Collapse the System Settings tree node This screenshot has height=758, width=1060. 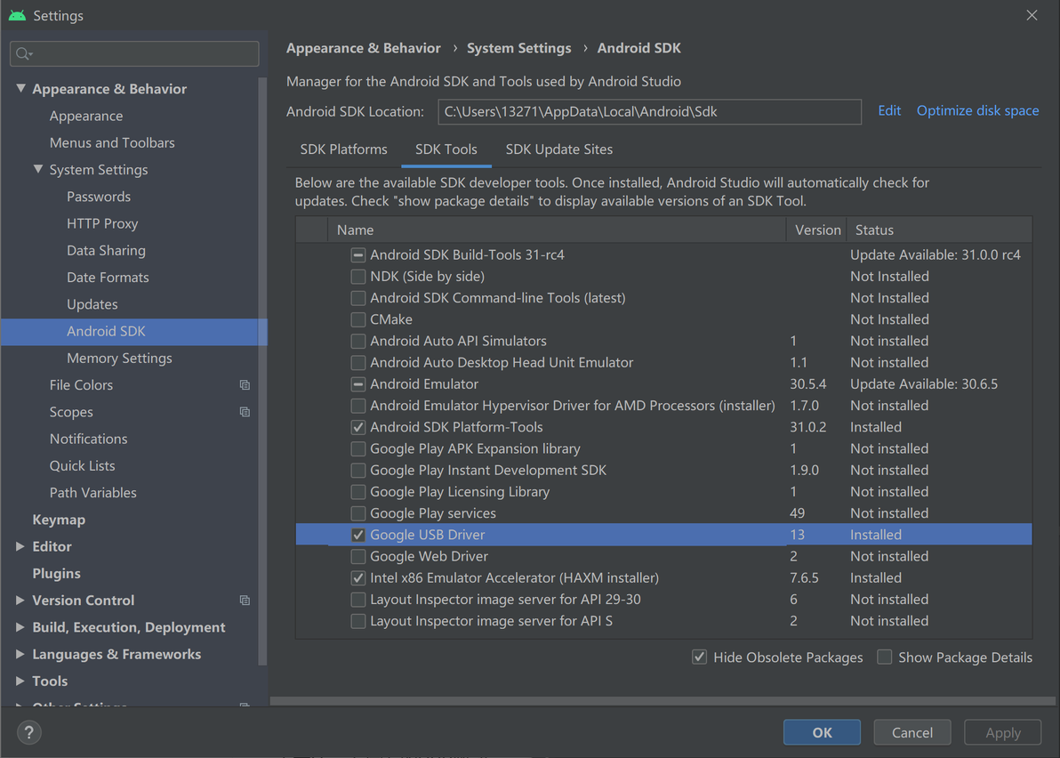[38, 169]
